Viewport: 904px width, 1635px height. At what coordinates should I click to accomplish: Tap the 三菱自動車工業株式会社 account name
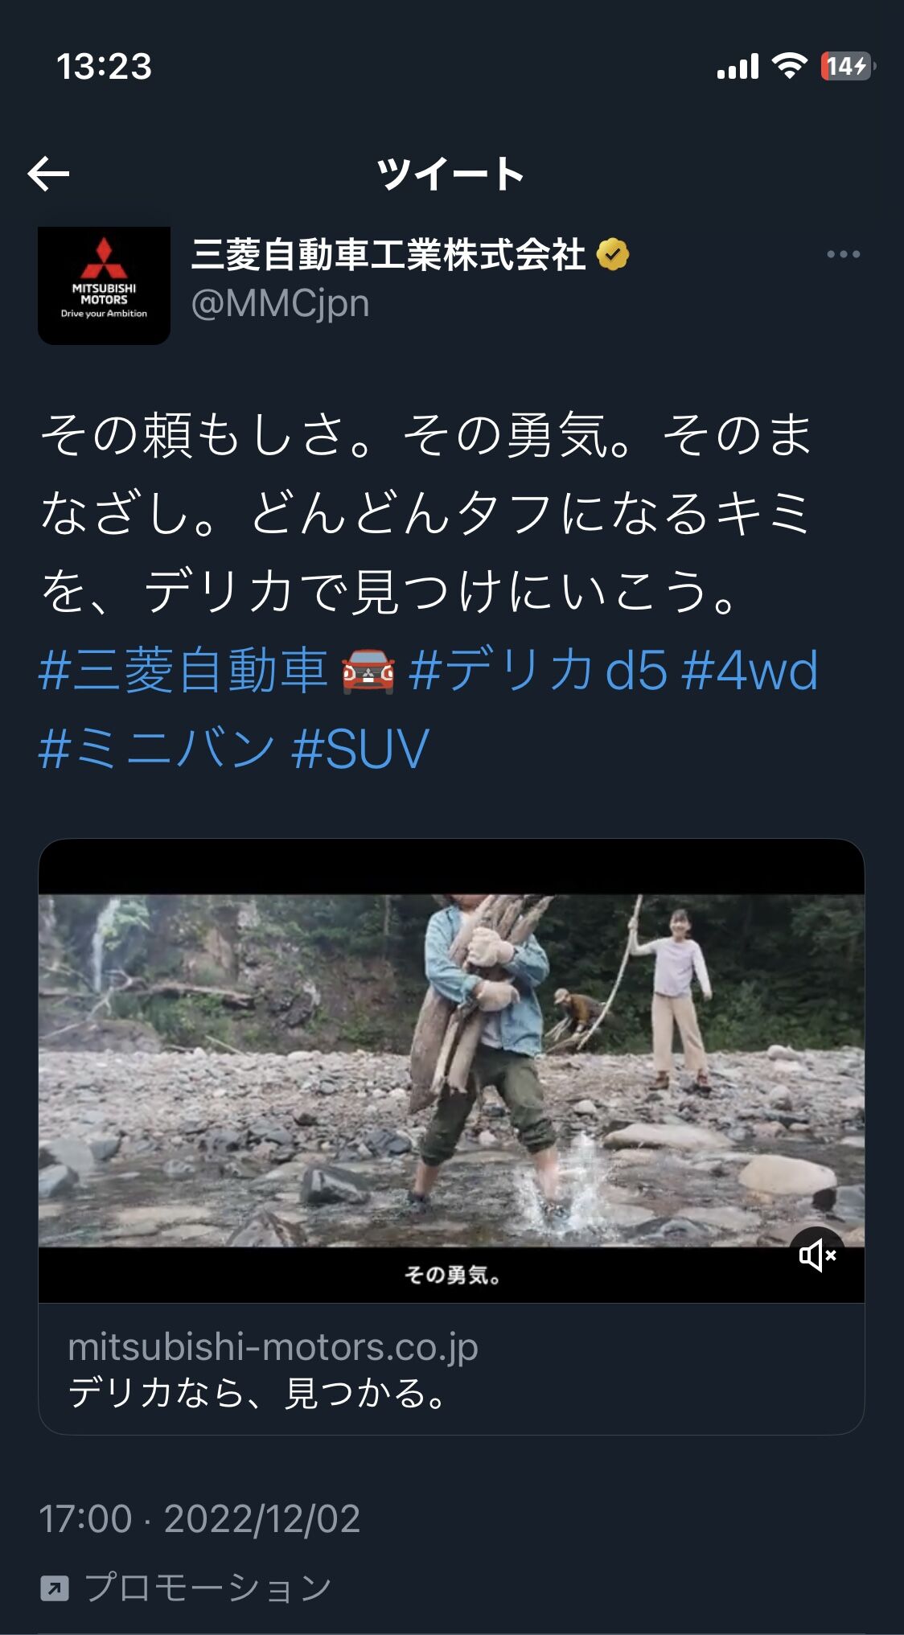coord(388,254)
